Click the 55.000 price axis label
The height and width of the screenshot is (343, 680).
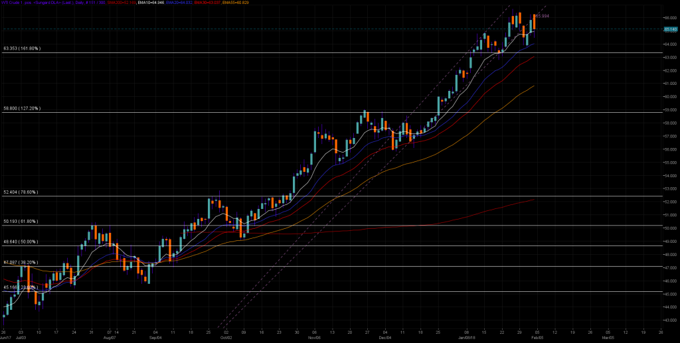[x=671, y=163]
